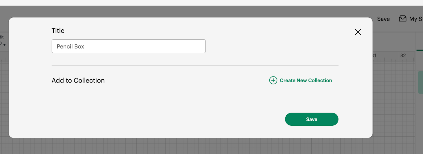Click the partially visible Edit icon at left
Viewport: 423px width, 154px height.
[x=1, y=44]
